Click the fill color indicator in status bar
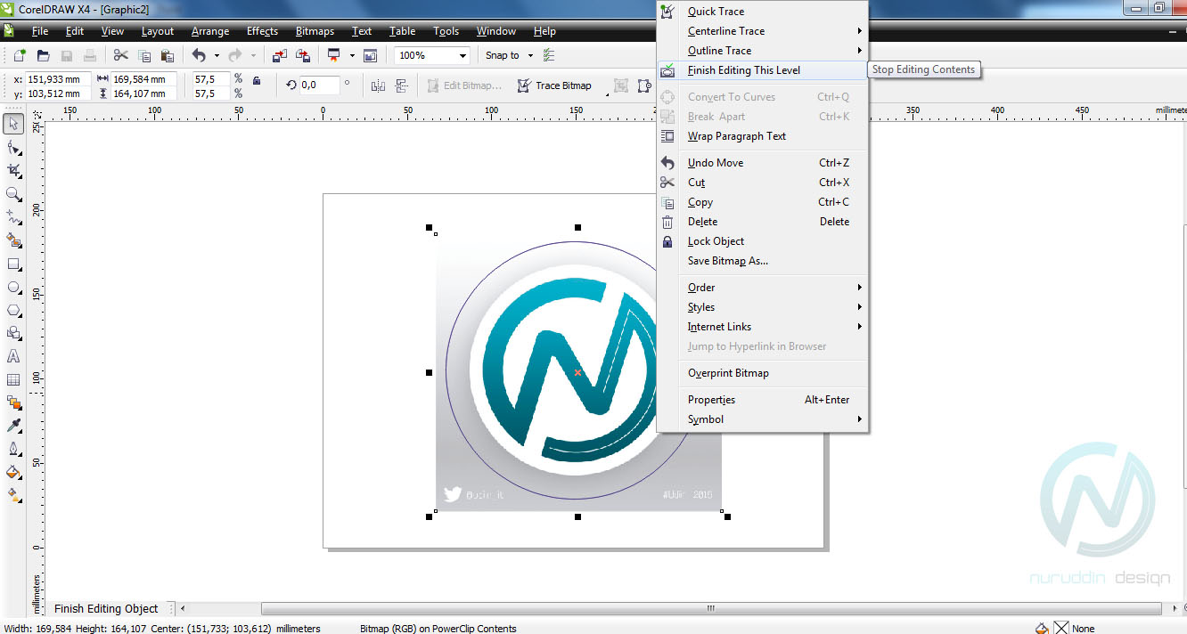The height and width of the screenshot is (634, 1187). tap(1043, 628)
